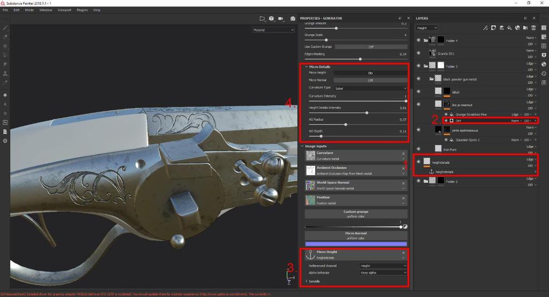The image size is (549, 297).
Task: Open the camera video settings icon
Action: coord(281,18)
